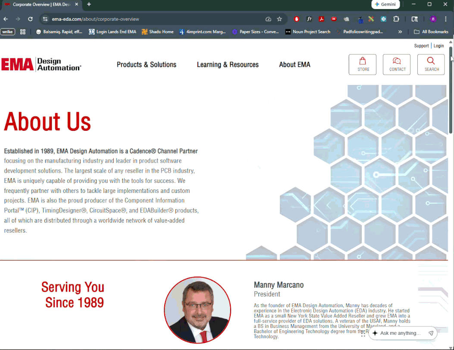Activate the eyedropper color picker extension
The width and height of the screenshot is (454, 350).
click(360, 19)
